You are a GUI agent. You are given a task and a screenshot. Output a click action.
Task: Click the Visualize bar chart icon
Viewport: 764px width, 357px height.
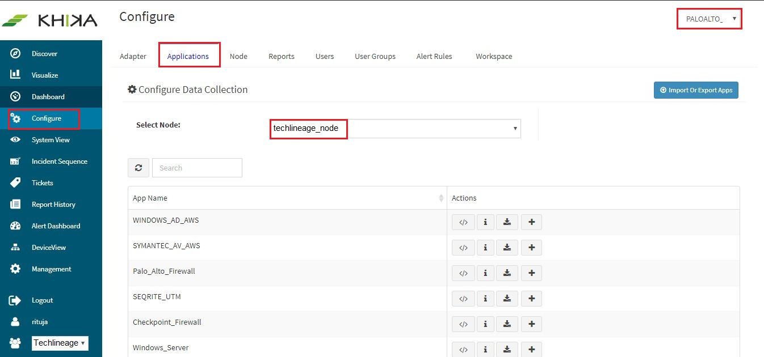tap(16, 75)
